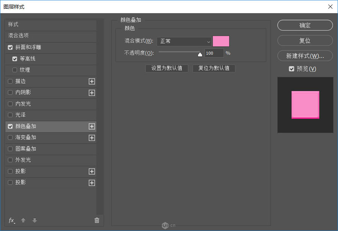The image size is (338, 231).
Task: Add another 渐变叠加 effect with its plus icon
Action: (92, 138)
